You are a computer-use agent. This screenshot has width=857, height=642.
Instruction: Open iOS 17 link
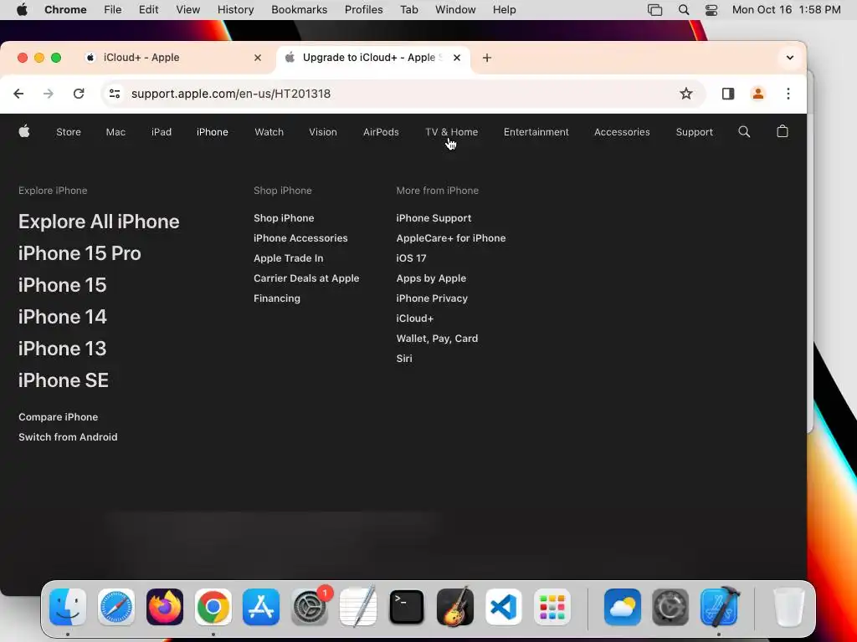(411, 258)
